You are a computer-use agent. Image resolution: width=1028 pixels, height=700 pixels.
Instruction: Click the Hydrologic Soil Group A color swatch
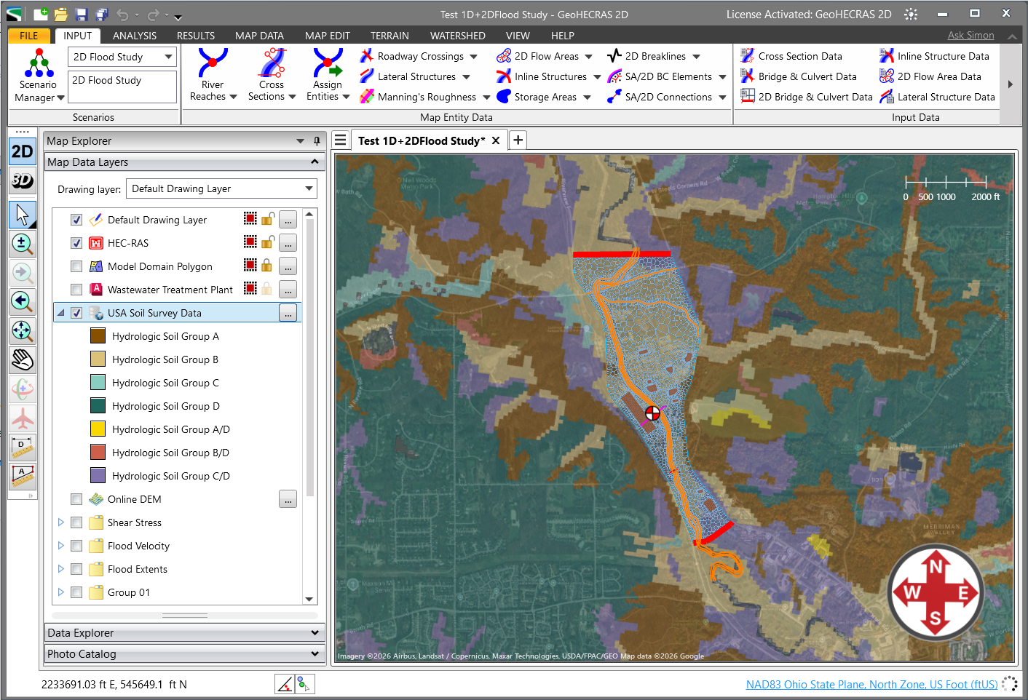pos(98,336)
